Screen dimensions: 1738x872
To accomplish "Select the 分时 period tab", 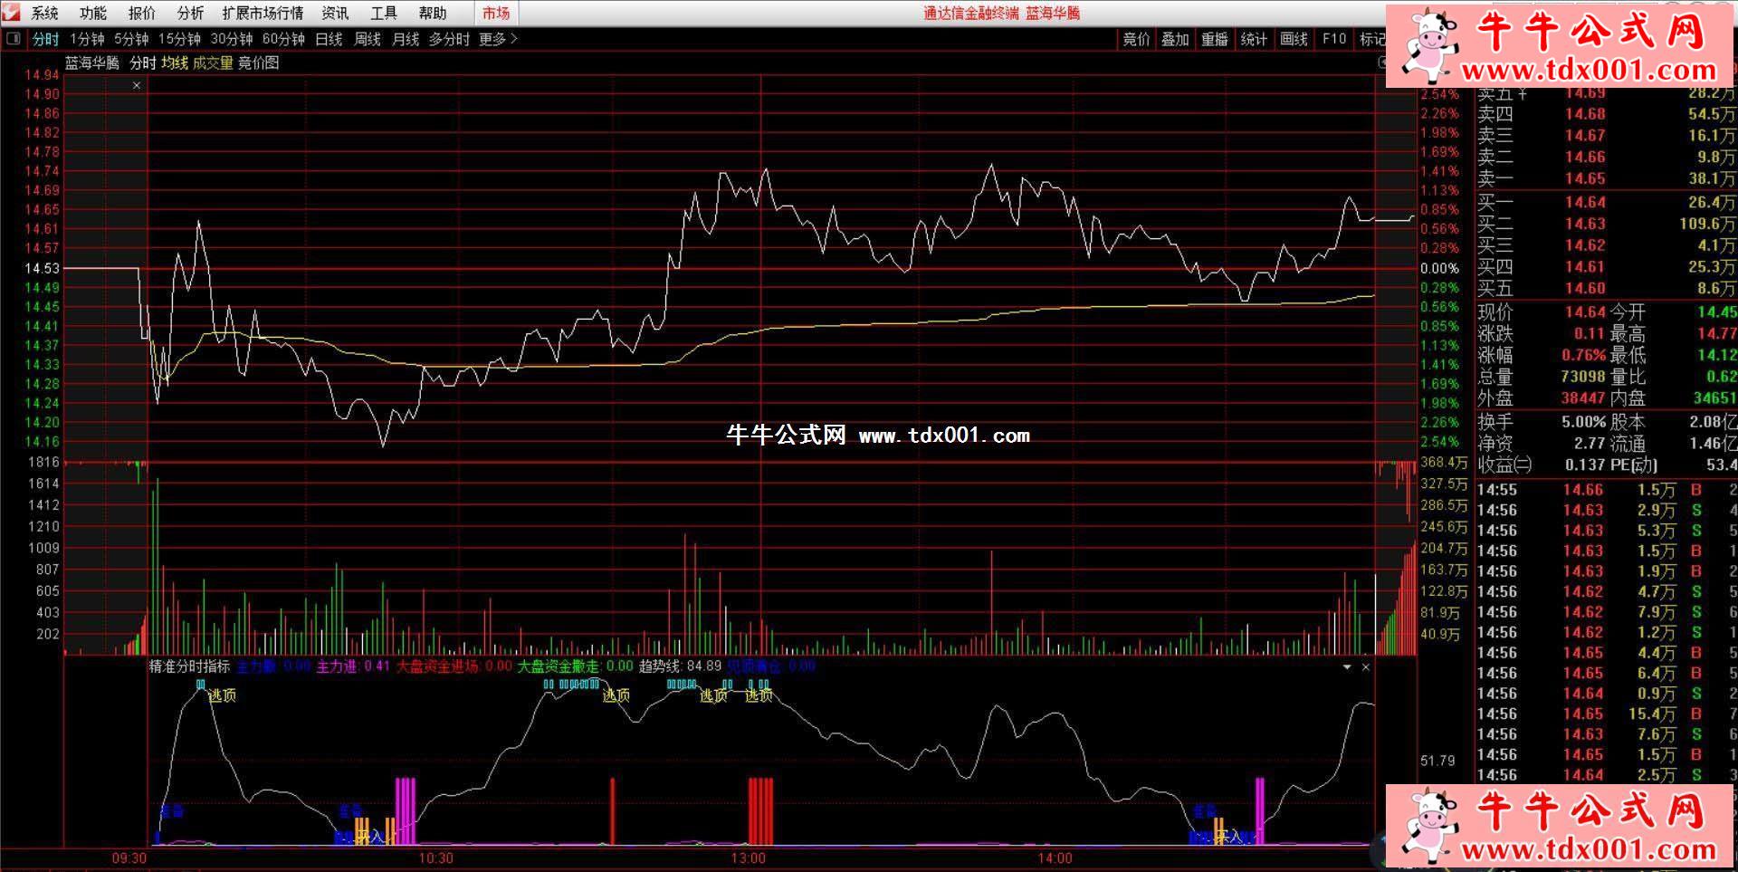I will pyautogui.click(x=45, y=39).
